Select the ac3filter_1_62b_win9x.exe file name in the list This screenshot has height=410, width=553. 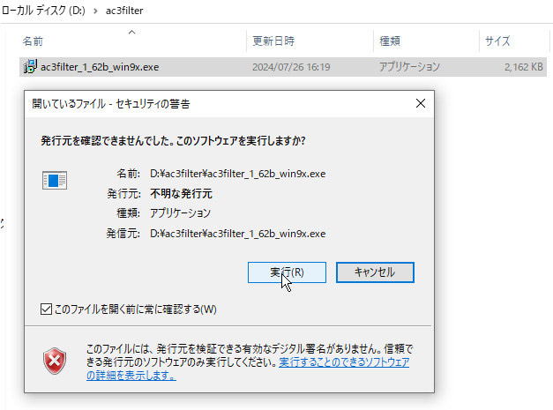click(x=100, y=67)
